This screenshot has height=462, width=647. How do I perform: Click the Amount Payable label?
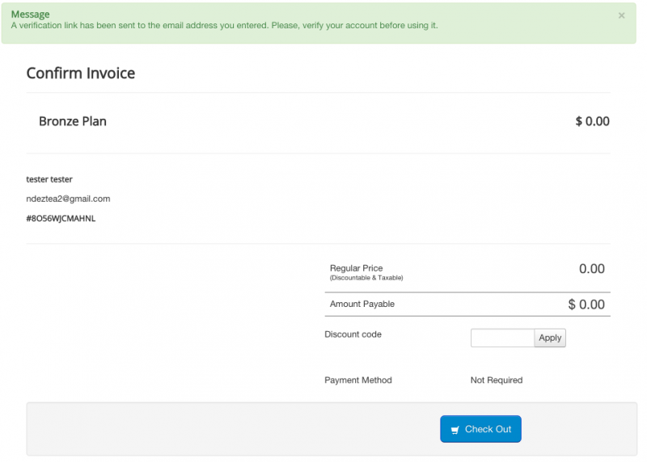click(362, 304)
